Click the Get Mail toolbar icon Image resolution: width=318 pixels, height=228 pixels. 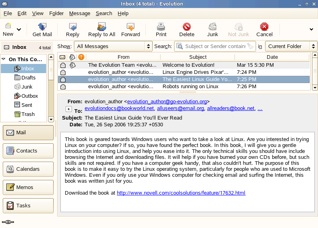(42, 29)
